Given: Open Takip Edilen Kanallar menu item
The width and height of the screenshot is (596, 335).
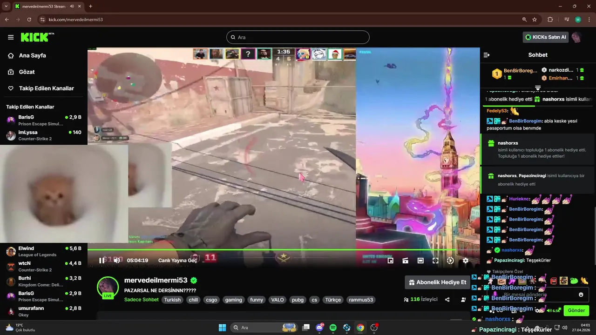Looking at the screenshot, I should 46,88.
